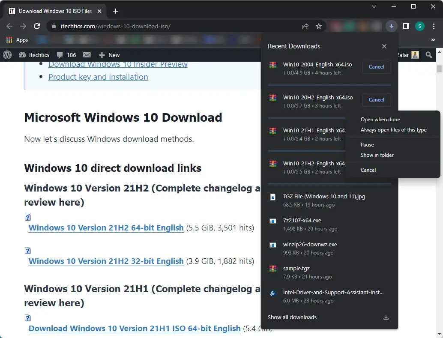Viewport: 443px width, 338px height.
Task: Click the Win10_2004 download progress bar
Action: click(x=329, y=85)
